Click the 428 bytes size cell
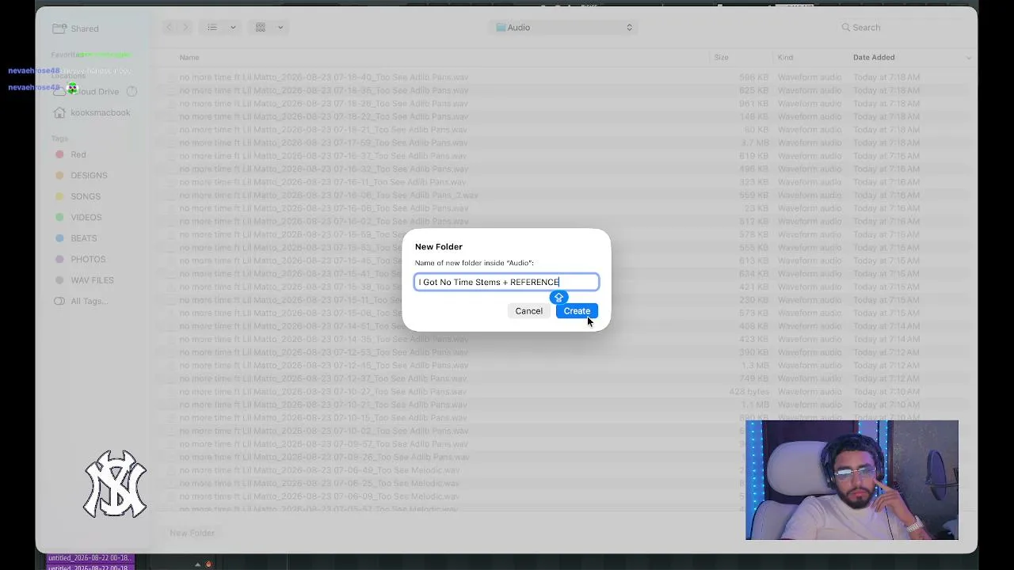 [749, 392]
